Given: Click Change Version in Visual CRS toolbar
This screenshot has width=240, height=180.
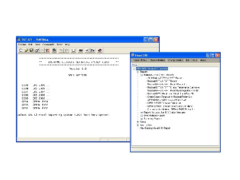Looking at the screenshot, I should (175, 60).
